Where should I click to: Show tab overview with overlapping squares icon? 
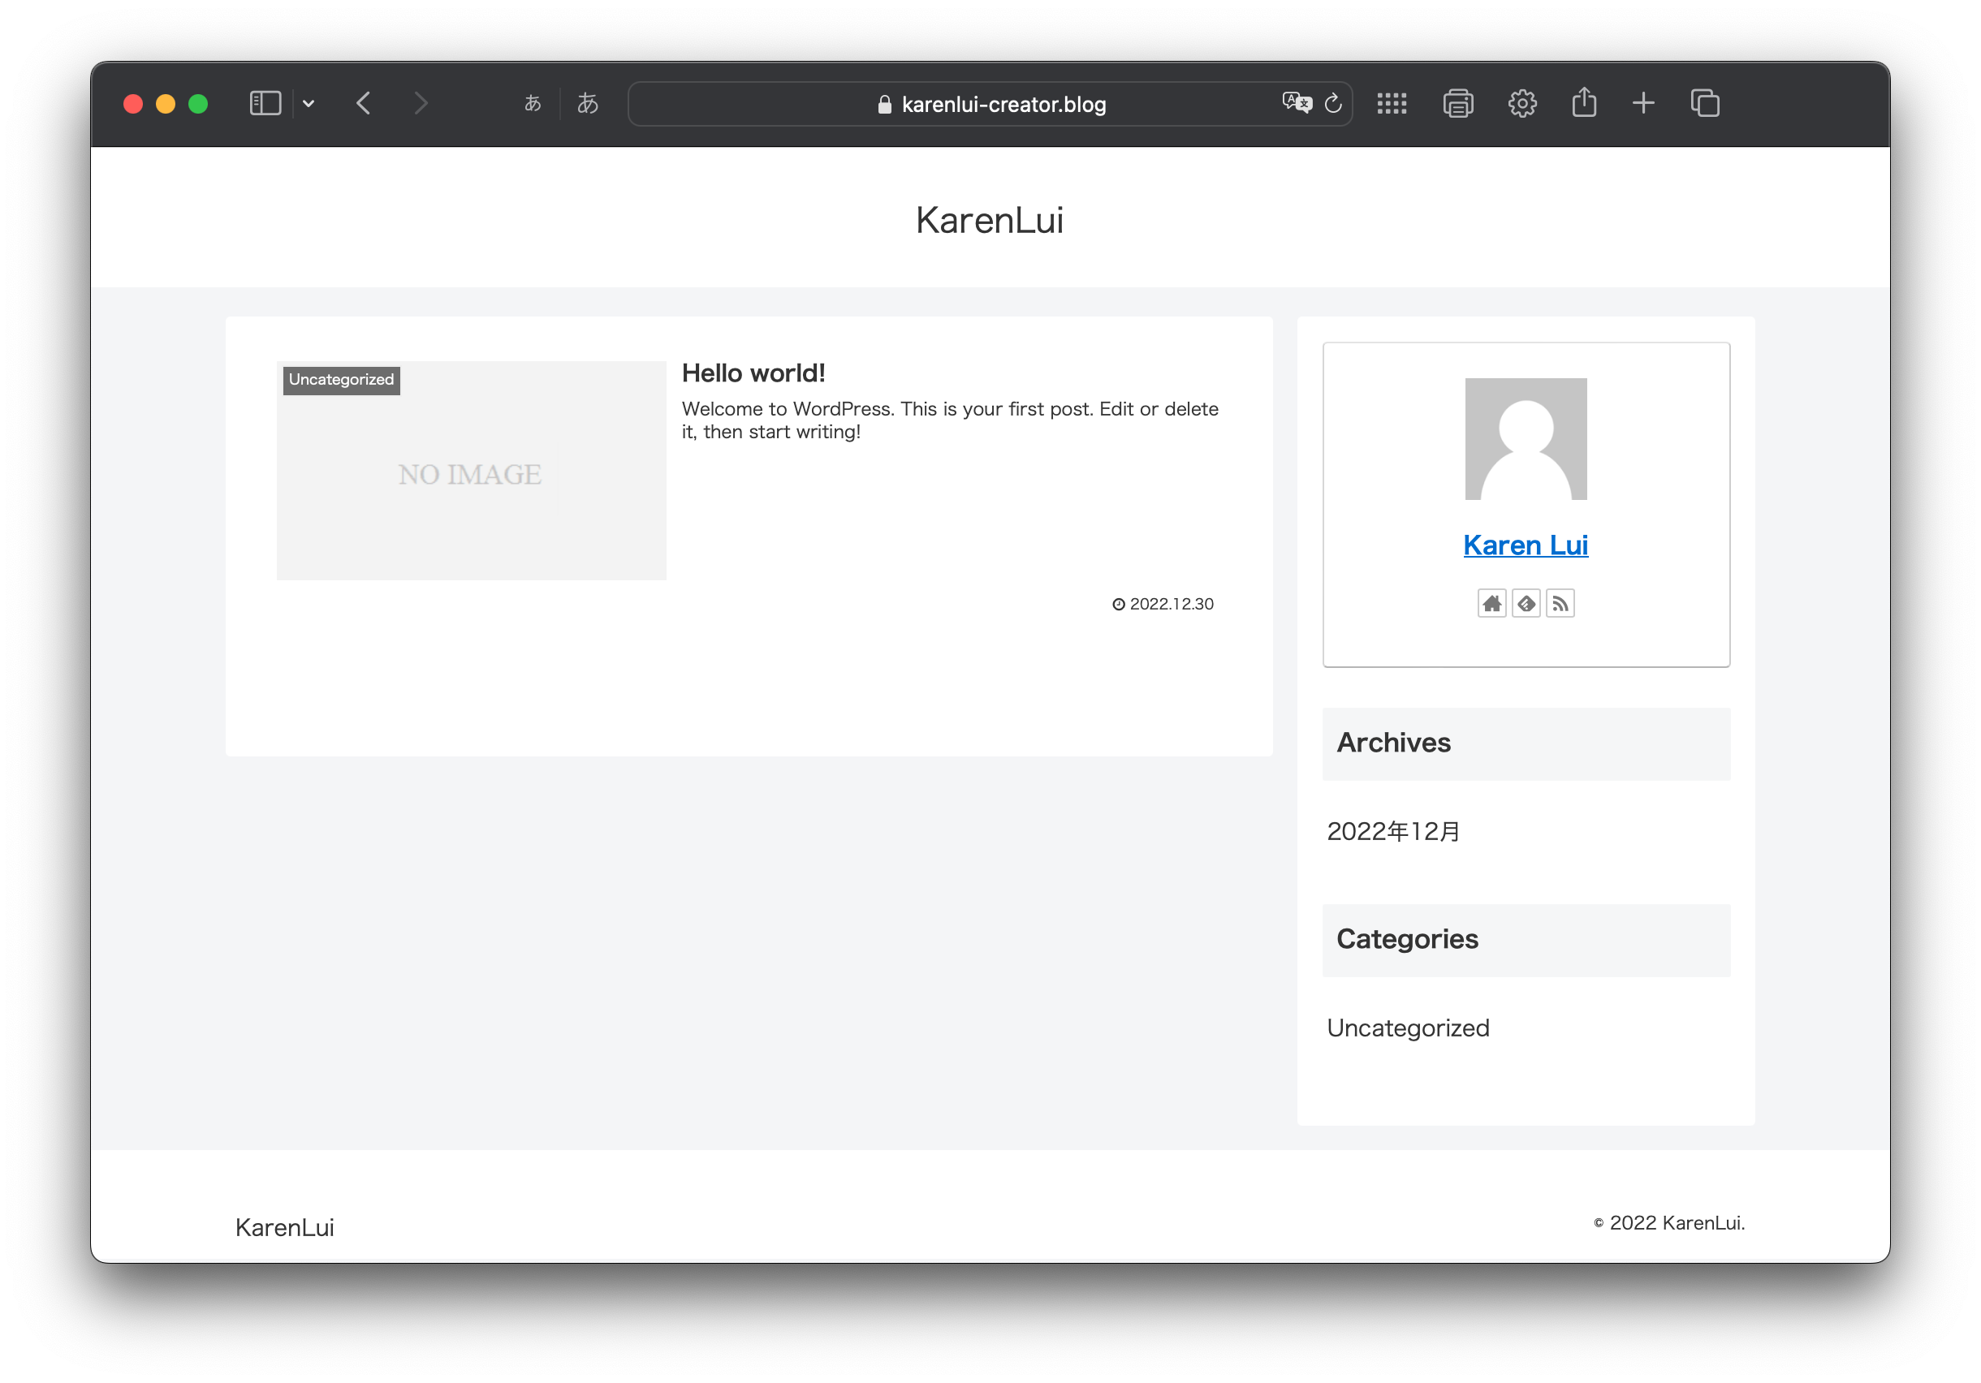point(1705,104)
